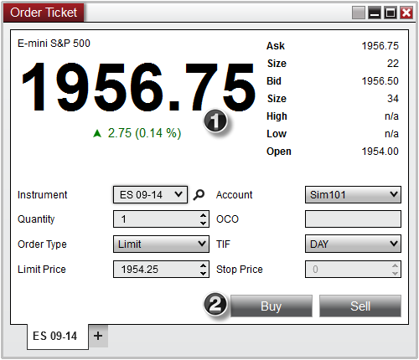Viewport: 419px width, 360px height.
Task: Click the gray window link button in title bar
Action: [359, 13]
